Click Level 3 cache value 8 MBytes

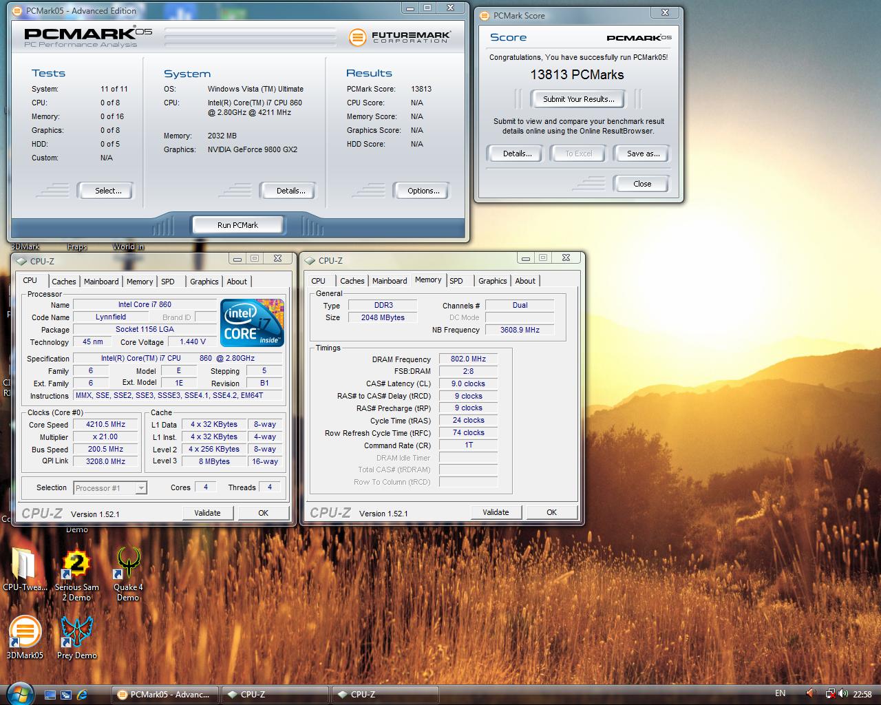214,462
